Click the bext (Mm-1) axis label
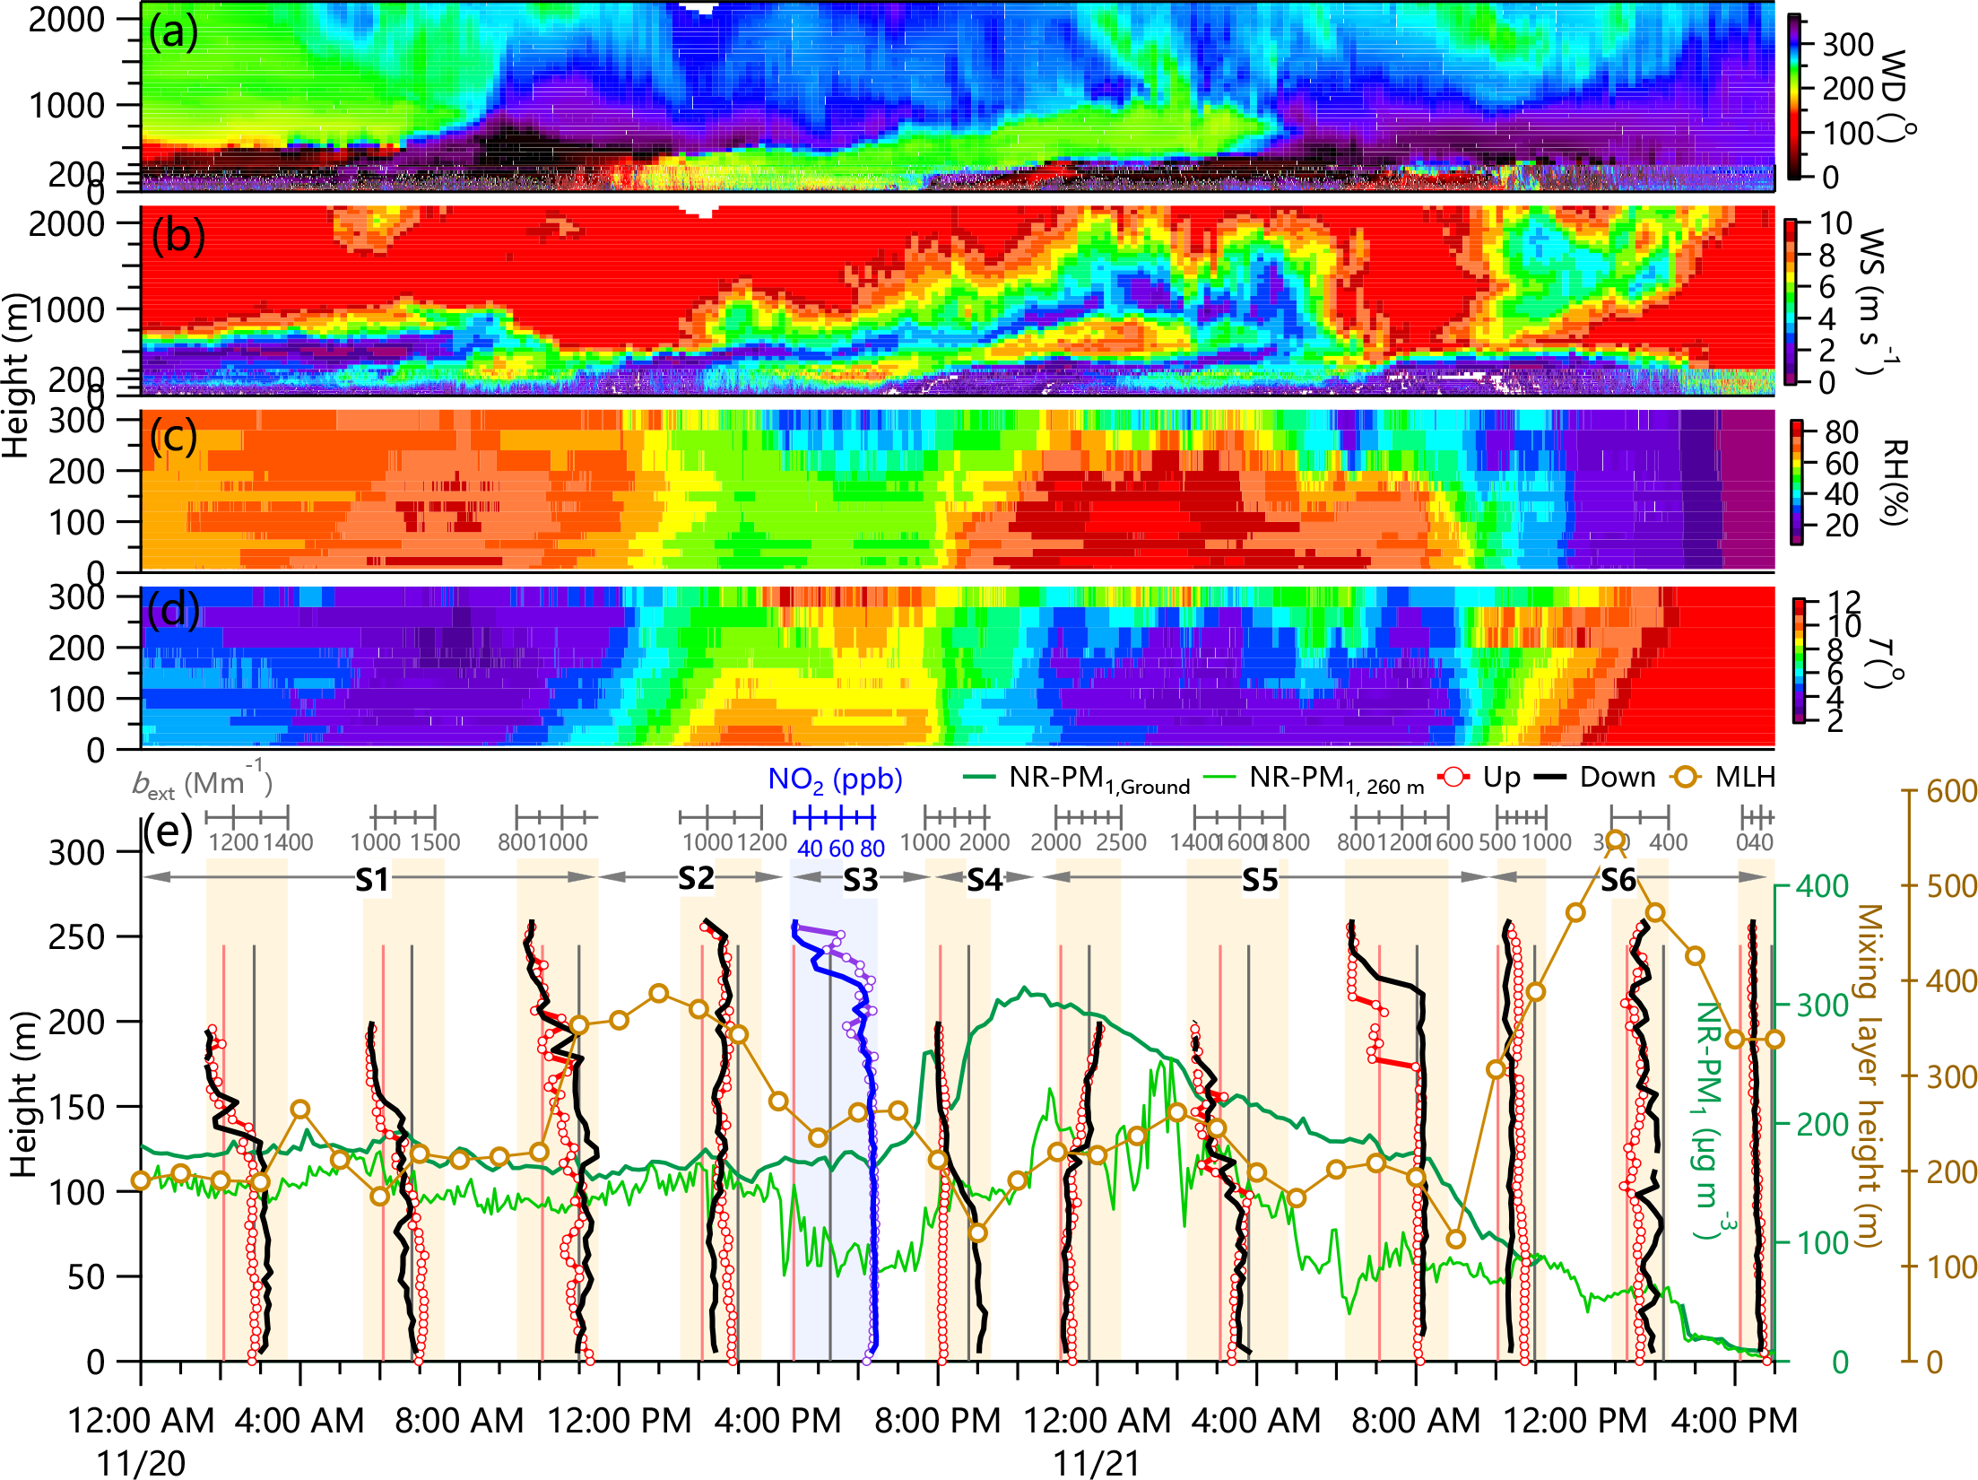This screenshot has height=1480, width=1978. [x=202, y=783]
